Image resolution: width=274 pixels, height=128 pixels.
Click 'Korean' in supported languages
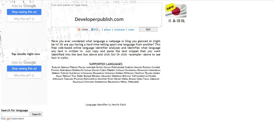[120, 73]
